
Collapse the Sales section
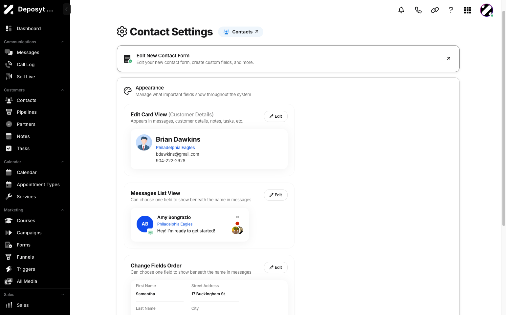(x=63, y=295)
